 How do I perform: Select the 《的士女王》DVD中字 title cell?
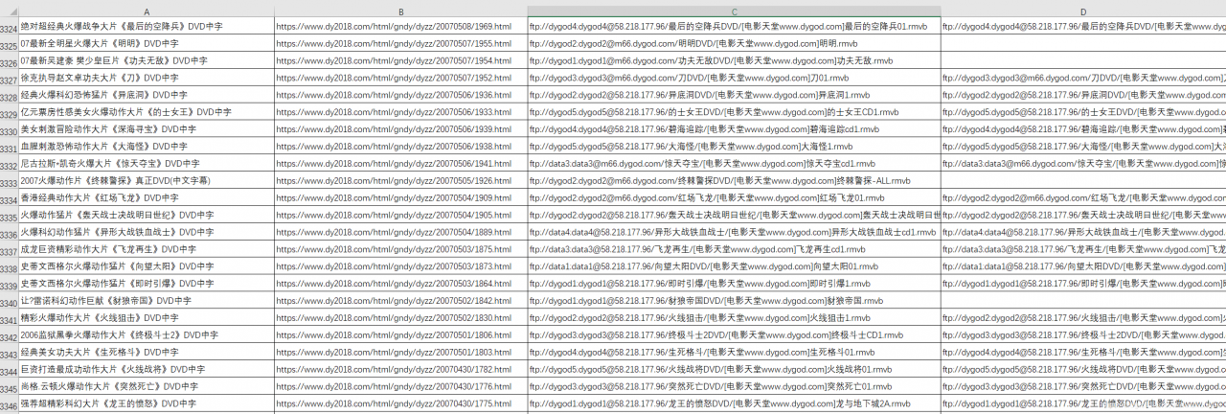146,112
